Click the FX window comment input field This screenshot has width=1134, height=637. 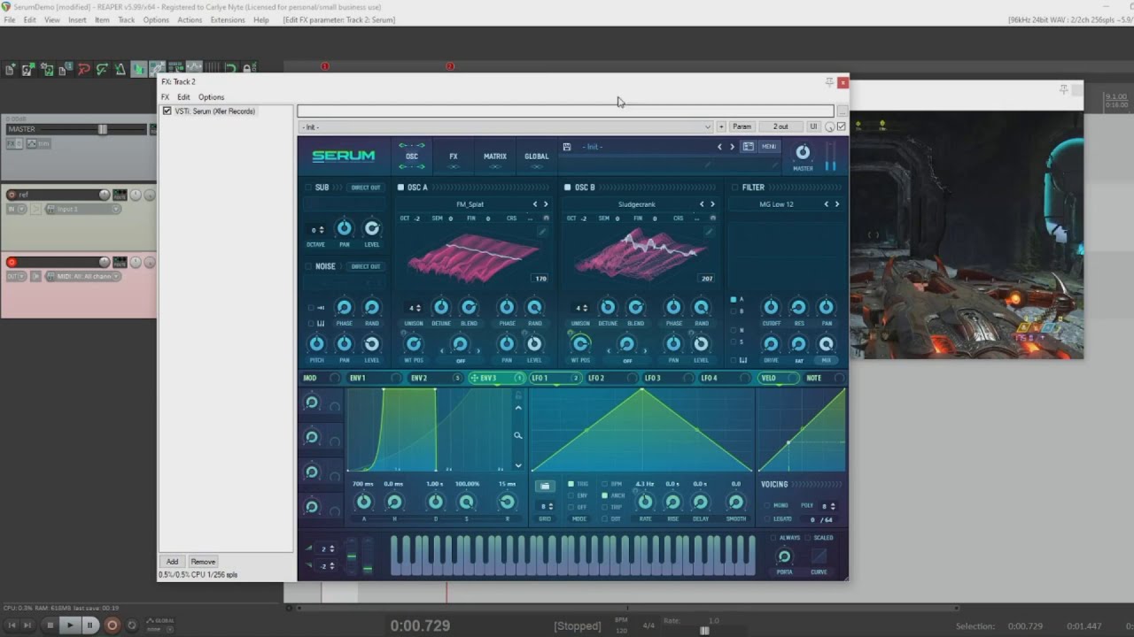pyautogui.click(x=565, y=111)
